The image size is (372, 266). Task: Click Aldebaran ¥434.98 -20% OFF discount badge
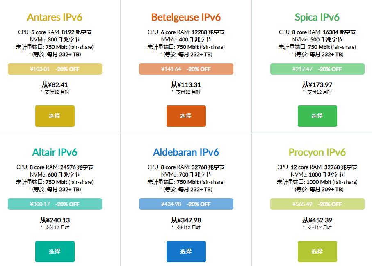click(x=186, y=204)
